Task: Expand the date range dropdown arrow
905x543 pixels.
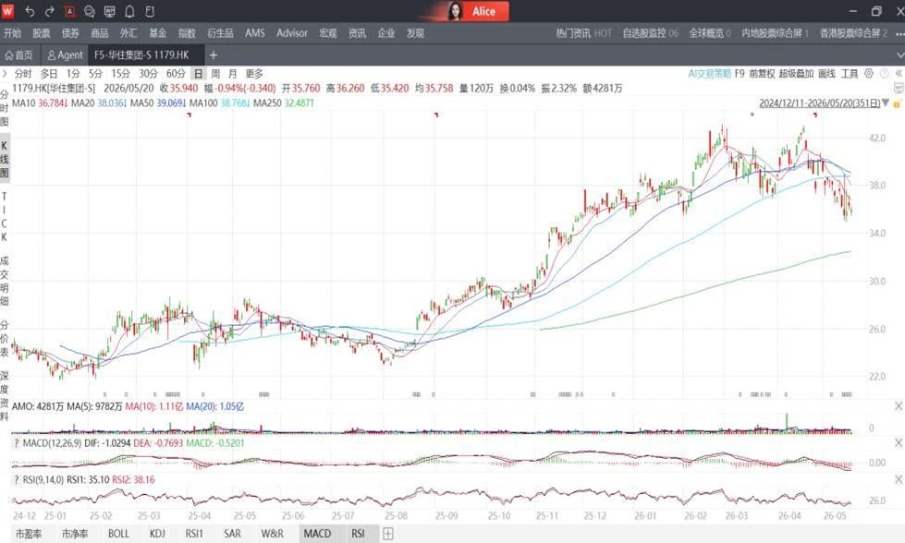Action: pos(886,103)
